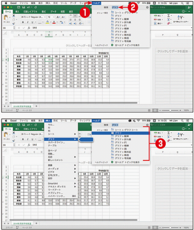194x230 pixels.
Task: Click column E header in top screenshot
Action: coord(49,35)
